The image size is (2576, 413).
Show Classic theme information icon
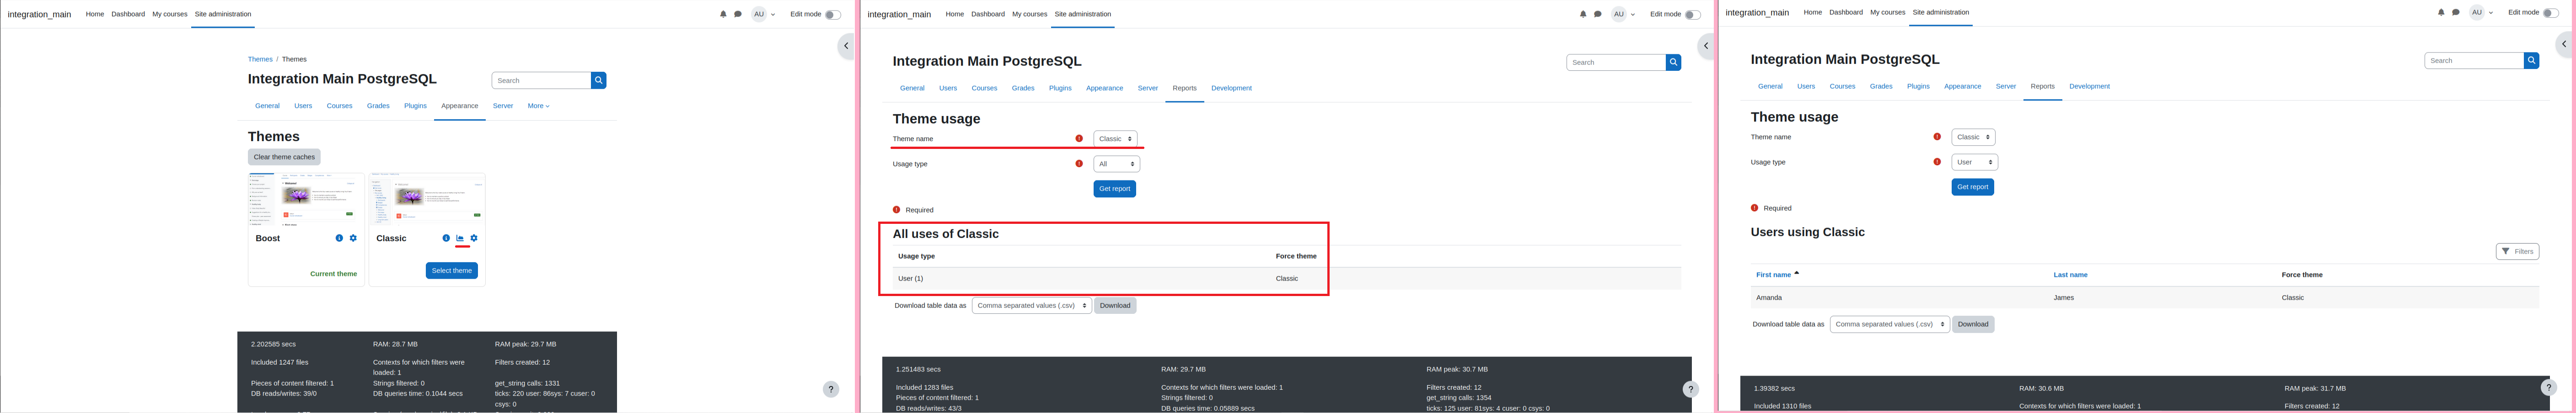coord(446,238)
